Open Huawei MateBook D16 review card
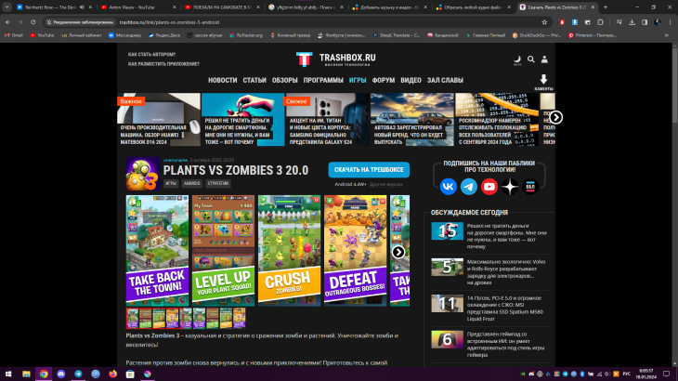678x381 pixels. [x=159, y=119]
